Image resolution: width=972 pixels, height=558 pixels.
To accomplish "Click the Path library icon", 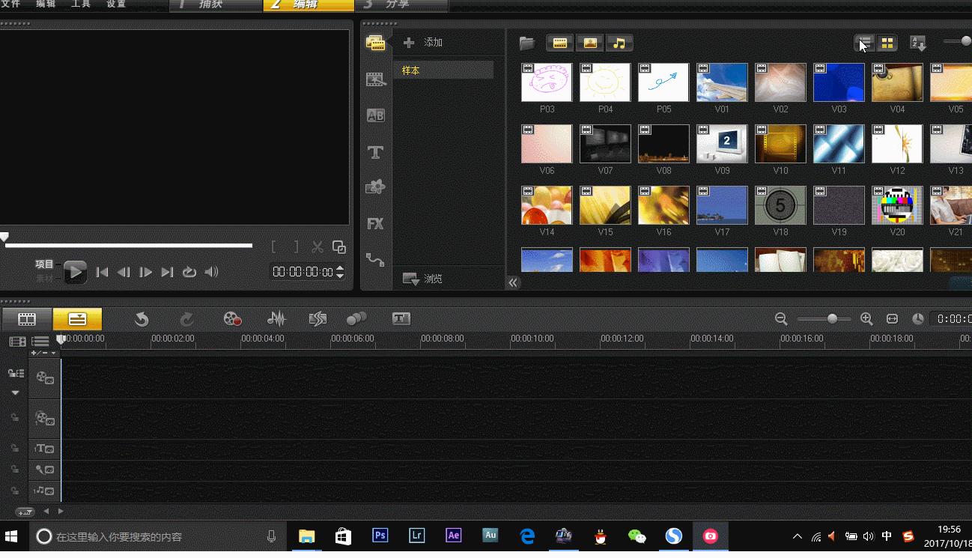I will coord(375,260).
